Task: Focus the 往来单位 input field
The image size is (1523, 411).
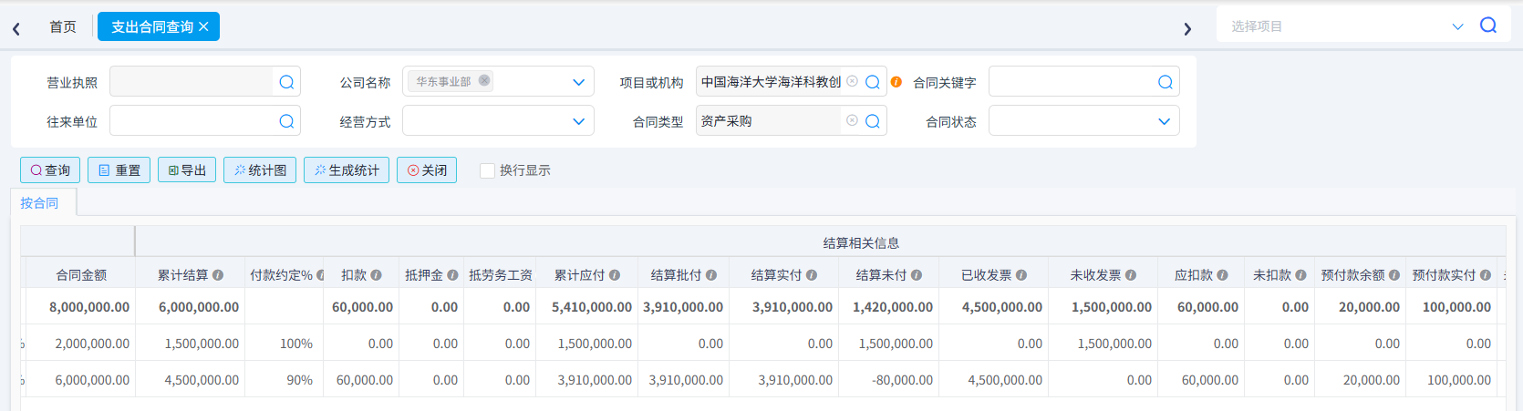Action: 192,121
